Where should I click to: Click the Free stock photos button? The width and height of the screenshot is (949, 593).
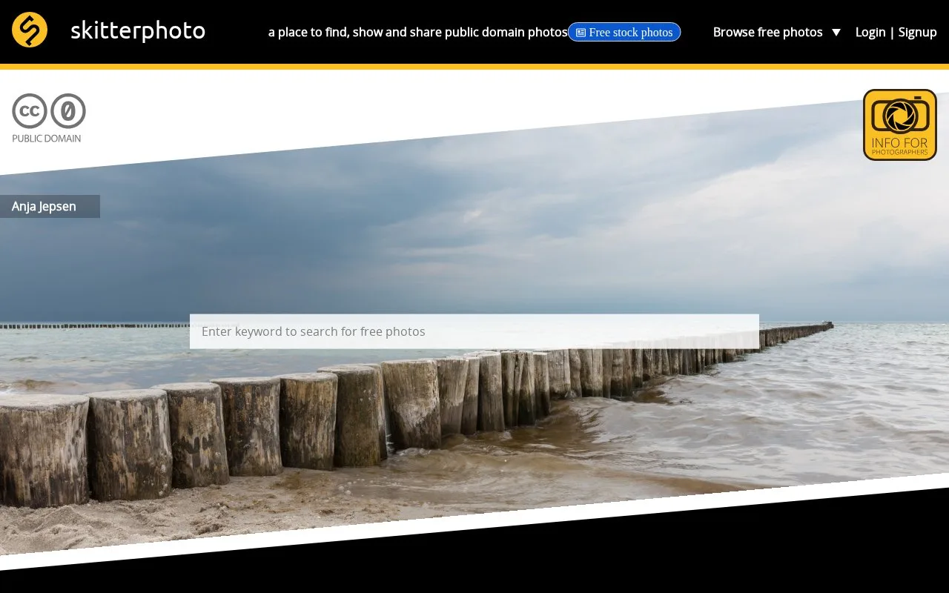(x=624, y=32)
